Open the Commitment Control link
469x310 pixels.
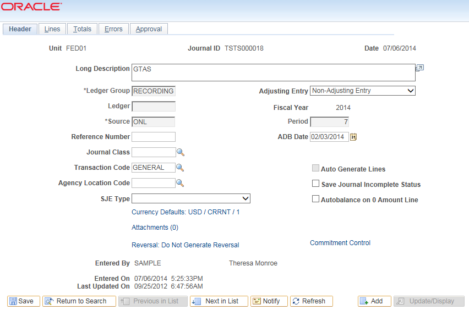(x=340, y=243)
